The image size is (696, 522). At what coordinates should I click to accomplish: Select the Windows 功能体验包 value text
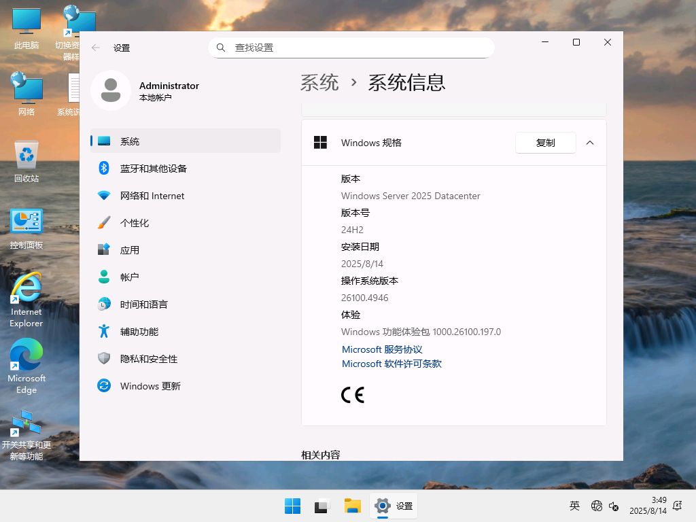[x=421, y=332]
